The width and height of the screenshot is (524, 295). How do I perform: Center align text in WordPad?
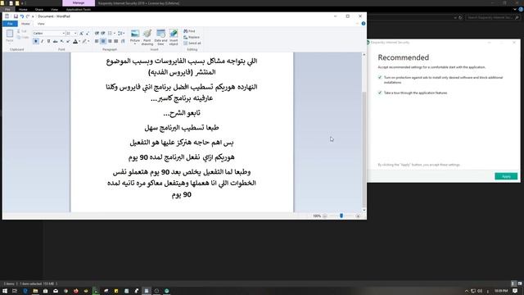103,41
